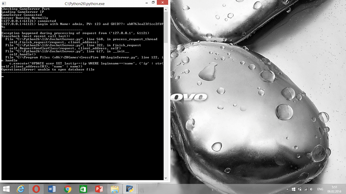Click the C:\Python26\python.exe title bar text
The width and height of the screenshot is (346, 194).
(85, 4)
